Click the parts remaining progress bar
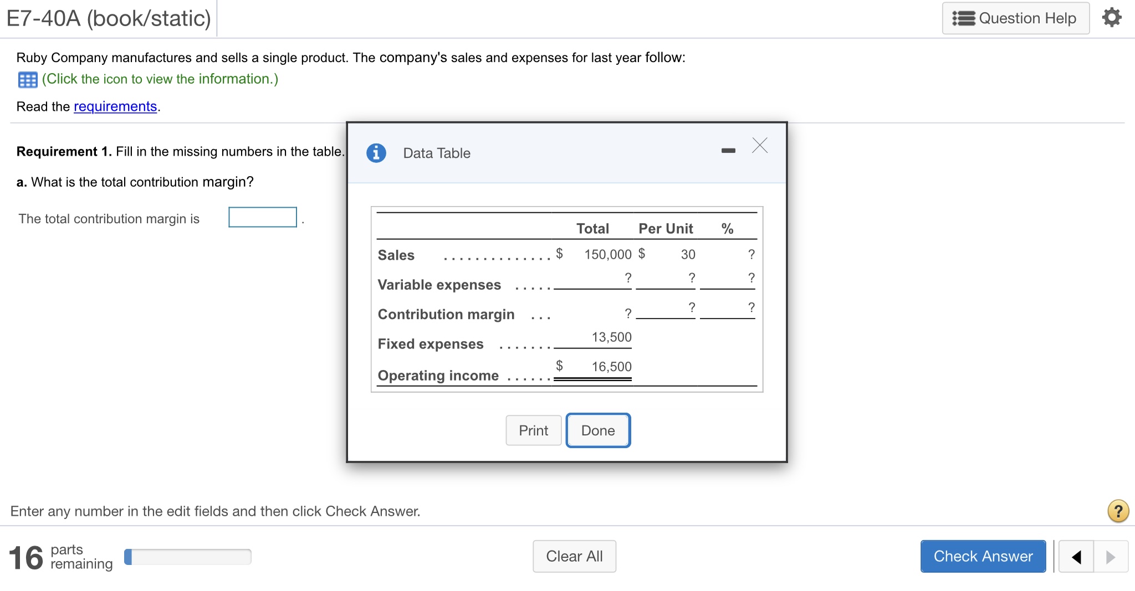The height and width of the screenshot is (591, 1135). tap(187, 556)
